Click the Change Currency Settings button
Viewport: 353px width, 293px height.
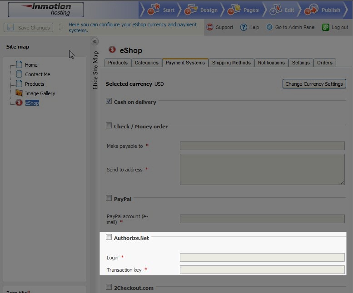(x=314, y=84)
